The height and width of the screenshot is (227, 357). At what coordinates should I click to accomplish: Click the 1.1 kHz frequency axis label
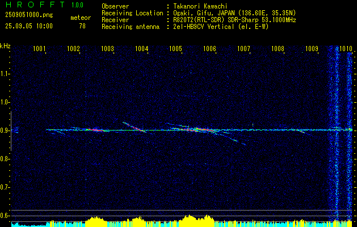click(5, 74)
